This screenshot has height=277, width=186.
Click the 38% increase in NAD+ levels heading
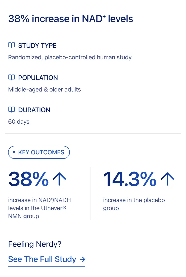tap(71, 19)
